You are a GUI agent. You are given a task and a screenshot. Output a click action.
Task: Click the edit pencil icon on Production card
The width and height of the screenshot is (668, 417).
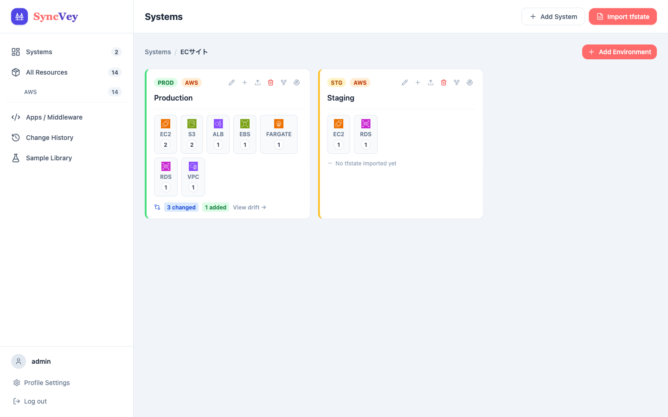coord(231,82)
